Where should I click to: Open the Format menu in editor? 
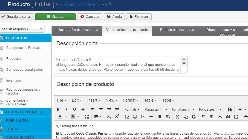[x=131, y=100]
